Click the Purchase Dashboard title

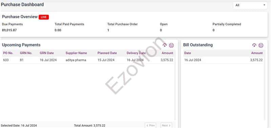tap(22, 5)
